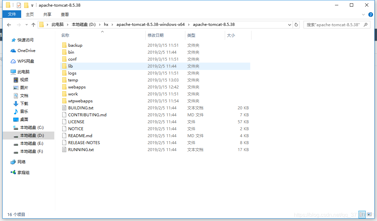
Task: Click 本地磁盘 (D:) in the address breadcrumb
Action: click(x=84, y=25)
